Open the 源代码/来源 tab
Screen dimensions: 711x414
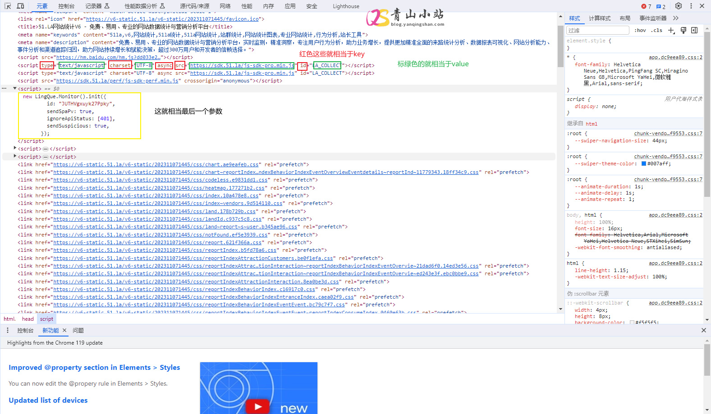[x=195, y=6]
